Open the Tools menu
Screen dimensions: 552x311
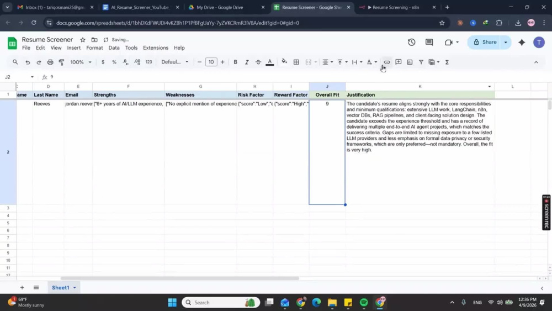tap(131, 48)
